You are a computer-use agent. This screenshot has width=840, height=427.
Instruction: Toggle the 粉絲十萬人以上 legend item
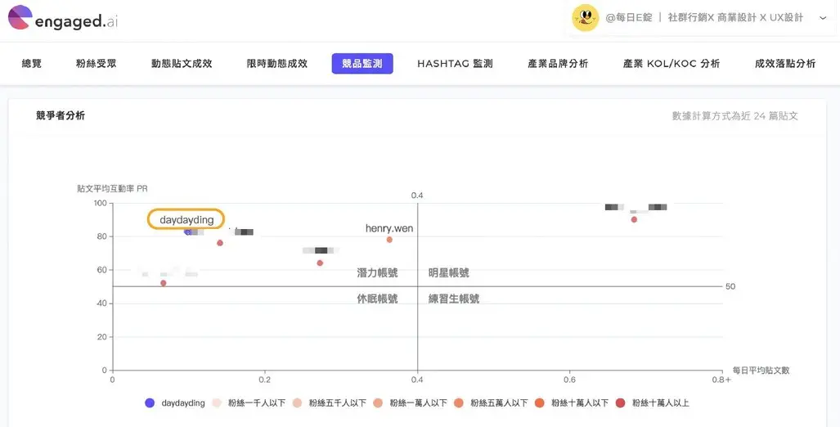pyautogui.click(x=653, y=403)
